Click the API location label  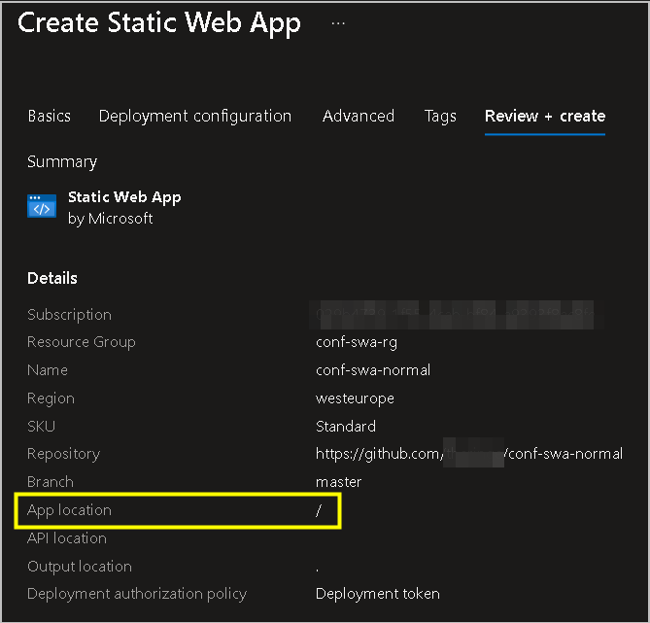pos(67,538)
